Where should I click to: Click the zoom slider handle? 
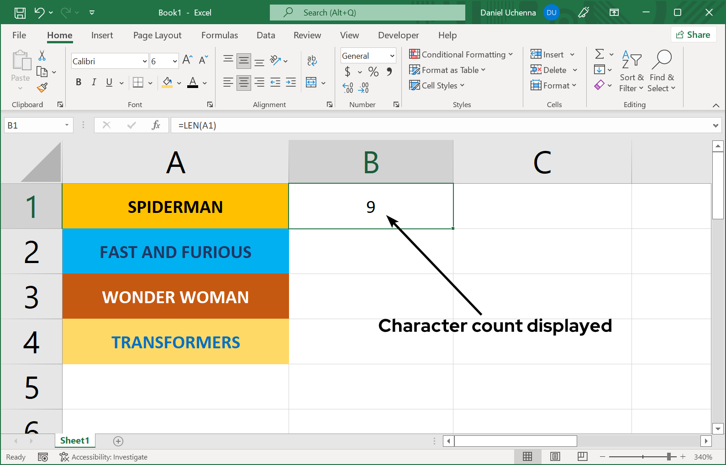click(669, 457)
